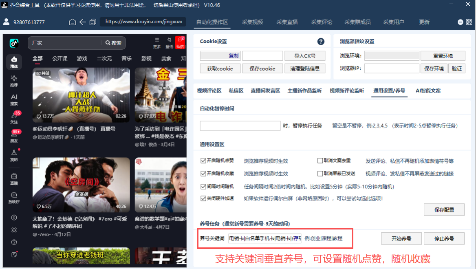Click the 清理登陆信息 button

tap(305, 68)
